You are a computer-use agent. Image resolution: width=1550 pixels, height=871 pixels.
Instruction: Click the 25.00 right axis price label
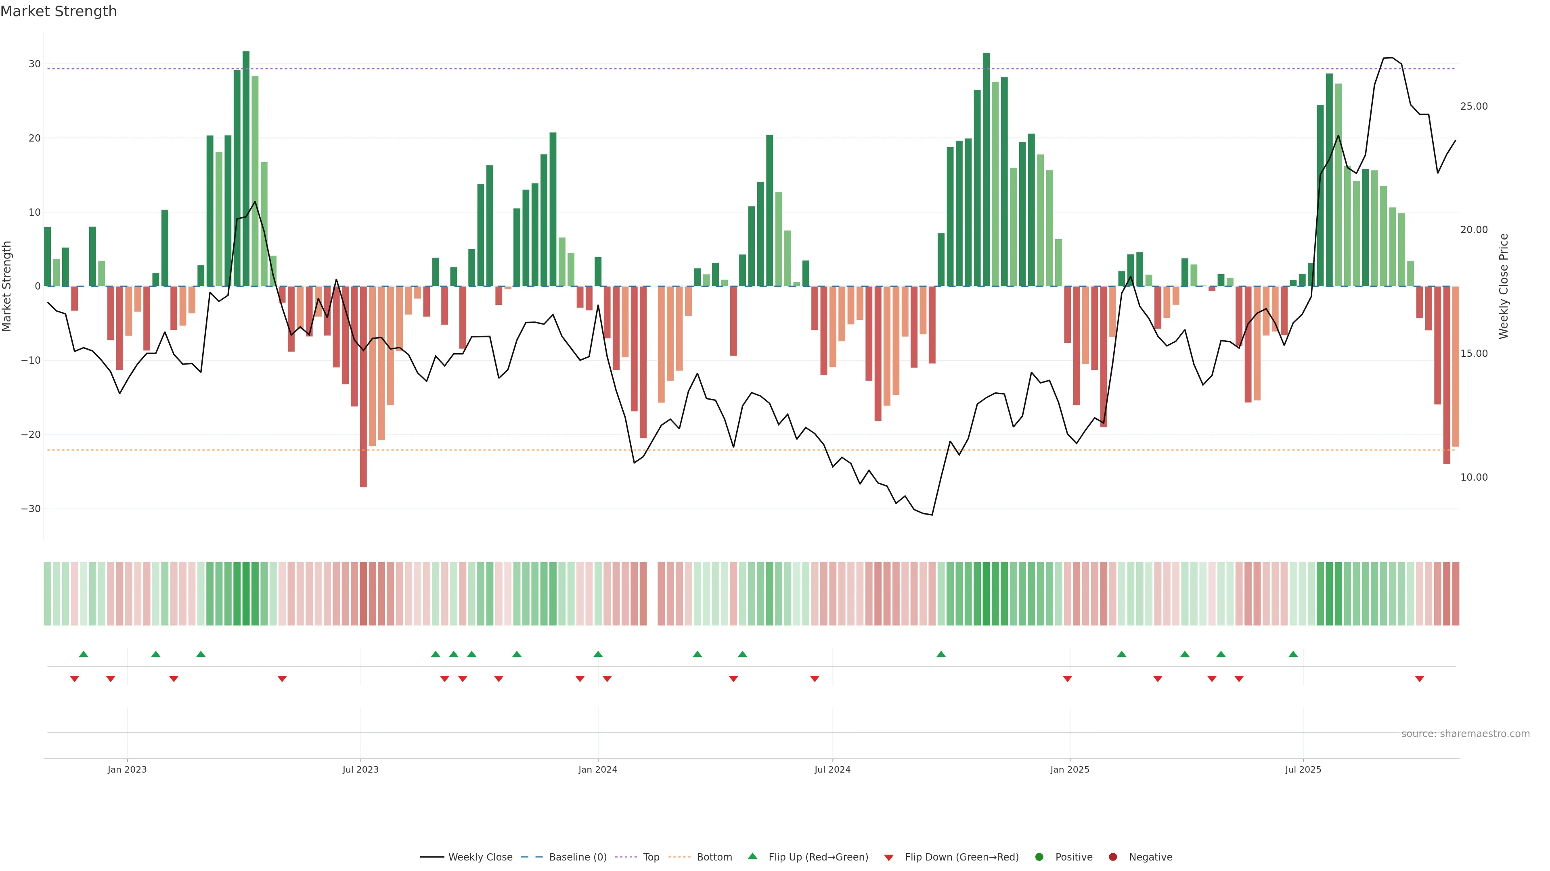click(x=1474, y=106)
